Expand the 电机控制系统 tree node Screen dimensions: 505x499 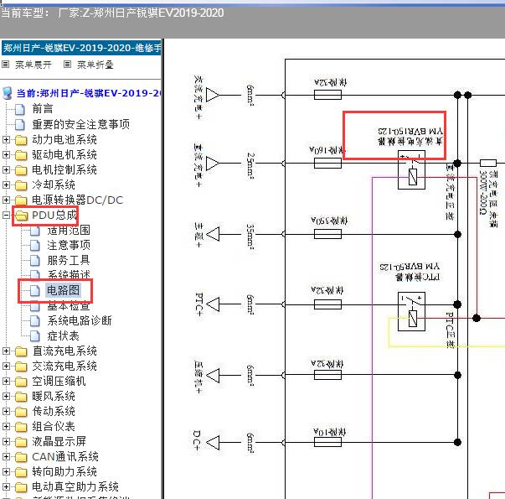click(x=6, y=169)
